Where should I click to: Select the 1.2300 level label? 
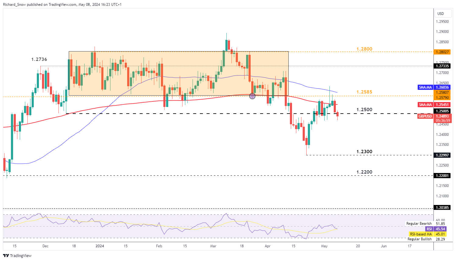coord(364,152)
